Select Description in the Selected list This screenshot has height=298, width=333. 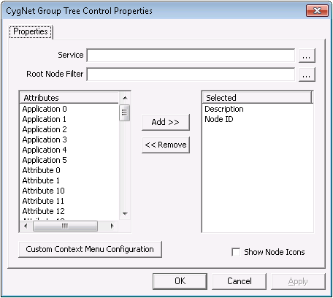point(224,109)
